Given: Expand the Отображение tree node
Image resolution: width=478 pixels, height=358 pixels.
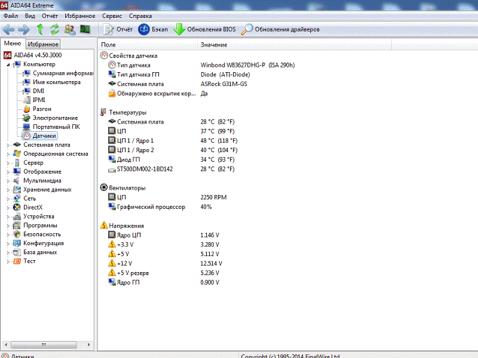Looking at the screenshot, I should (8, 172).
